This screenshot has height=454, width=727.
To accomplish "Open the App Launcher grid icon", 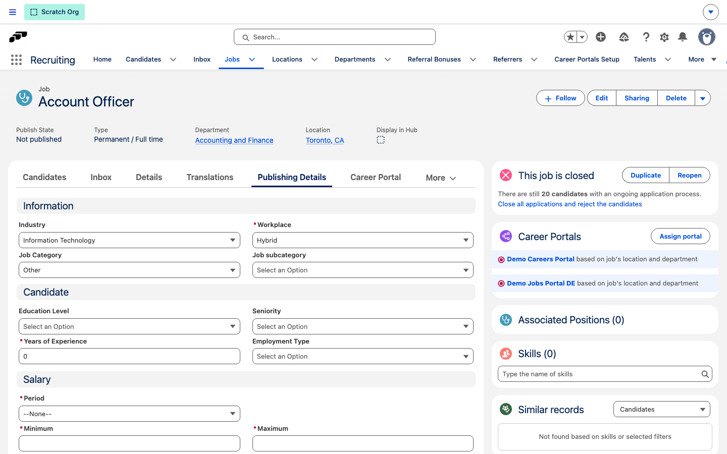I will (x=16, y=60).
